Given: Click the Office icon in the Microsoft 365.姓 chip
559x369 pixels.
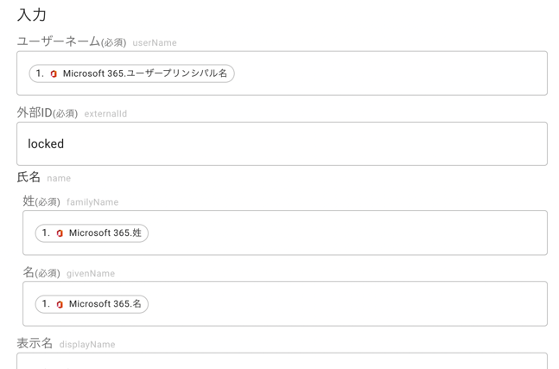Looking at the screenshot, I should 60,233.
